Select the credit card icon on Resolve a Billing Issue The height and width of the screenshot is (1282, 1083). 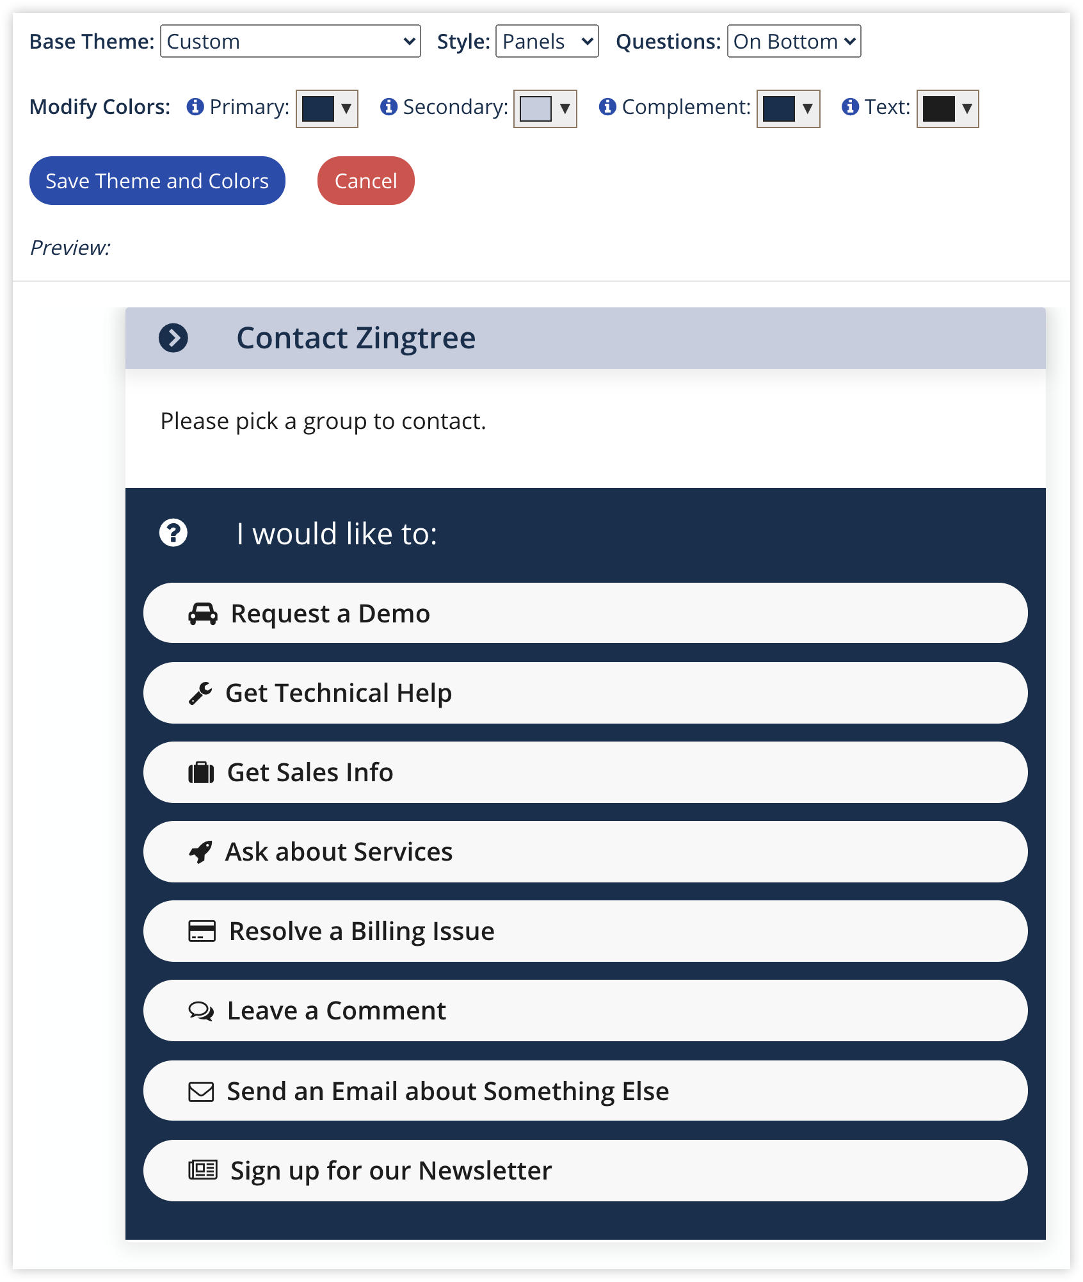(201, 931)
